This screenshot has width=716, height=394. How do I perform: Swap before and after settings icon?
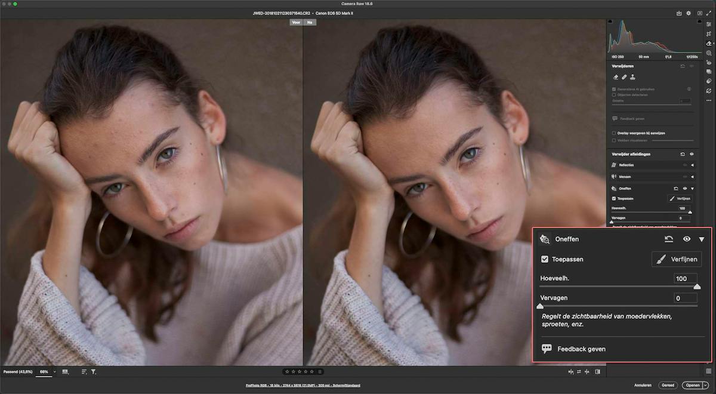[579, 371]
